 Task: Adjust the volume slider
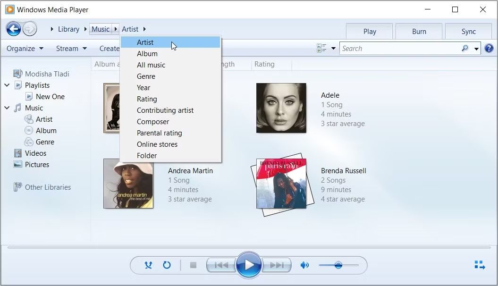tap(338, 265)
